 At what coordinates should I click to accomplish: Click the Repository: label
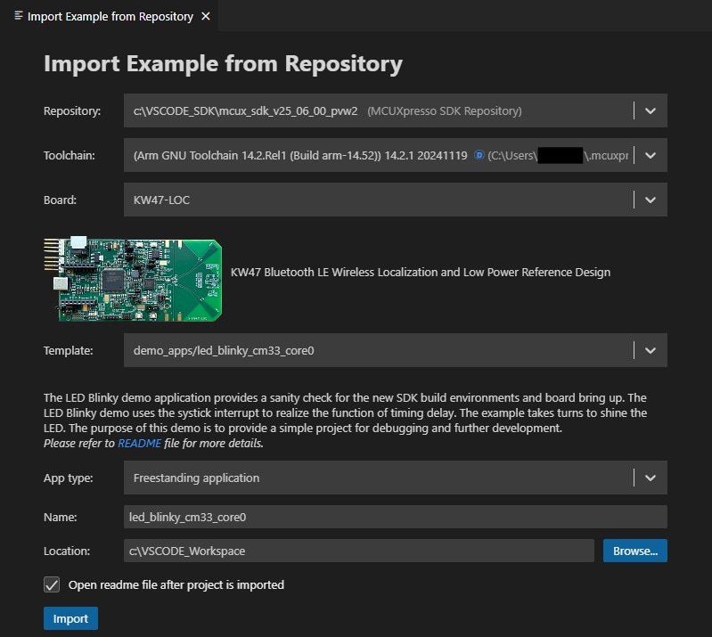pyautogui.click(x=72, y=110)
